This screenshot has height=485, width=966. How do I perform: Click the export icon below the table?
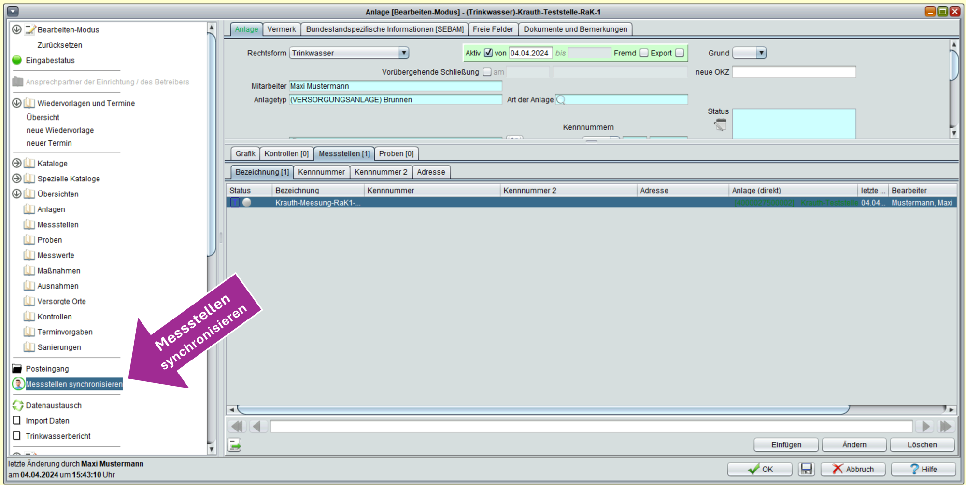coord(235,444)
